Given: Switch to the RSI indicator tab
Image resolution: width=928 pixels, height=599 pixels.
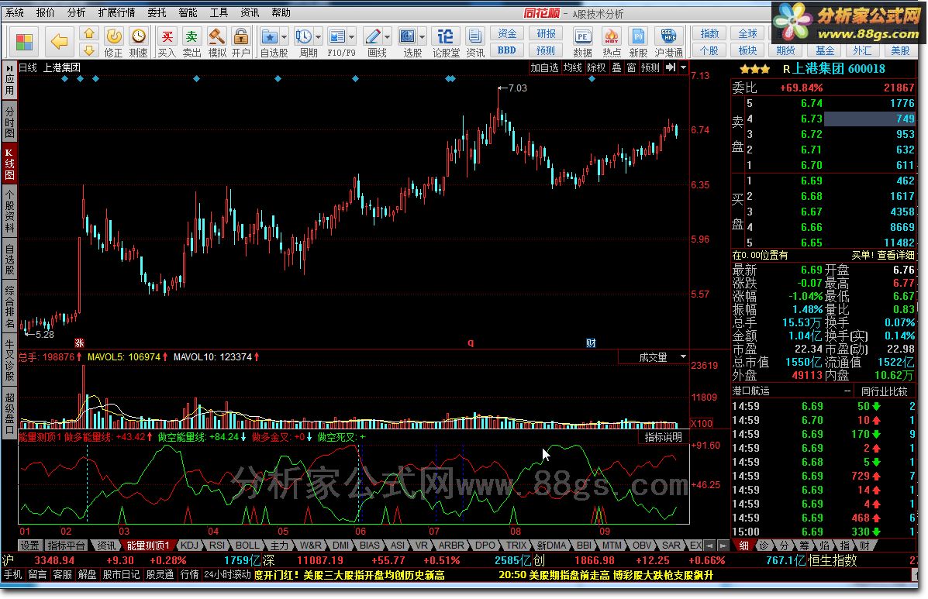Looking at the screenshot, I should tap(217, 546).
